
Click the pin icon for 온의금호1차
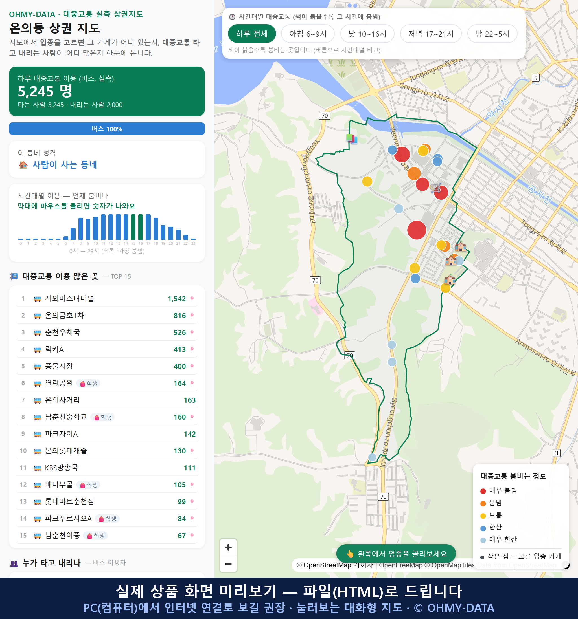tap(192, 316)
